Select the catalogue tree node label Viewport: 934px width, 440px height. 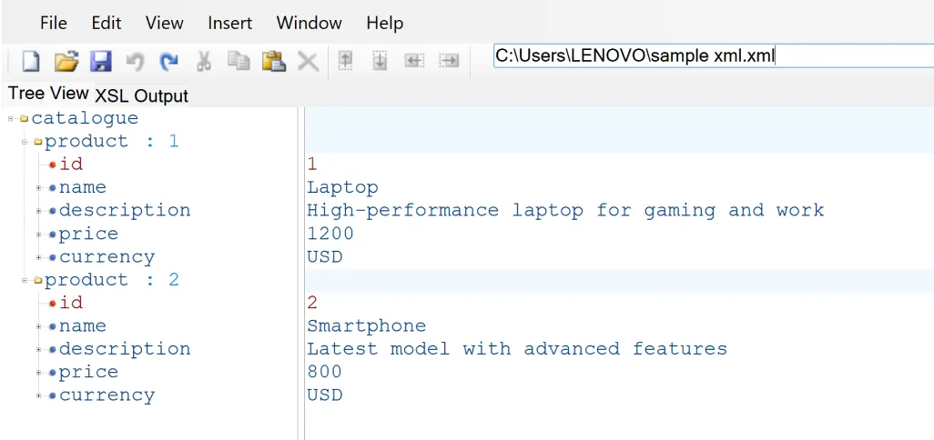point(85,118)
